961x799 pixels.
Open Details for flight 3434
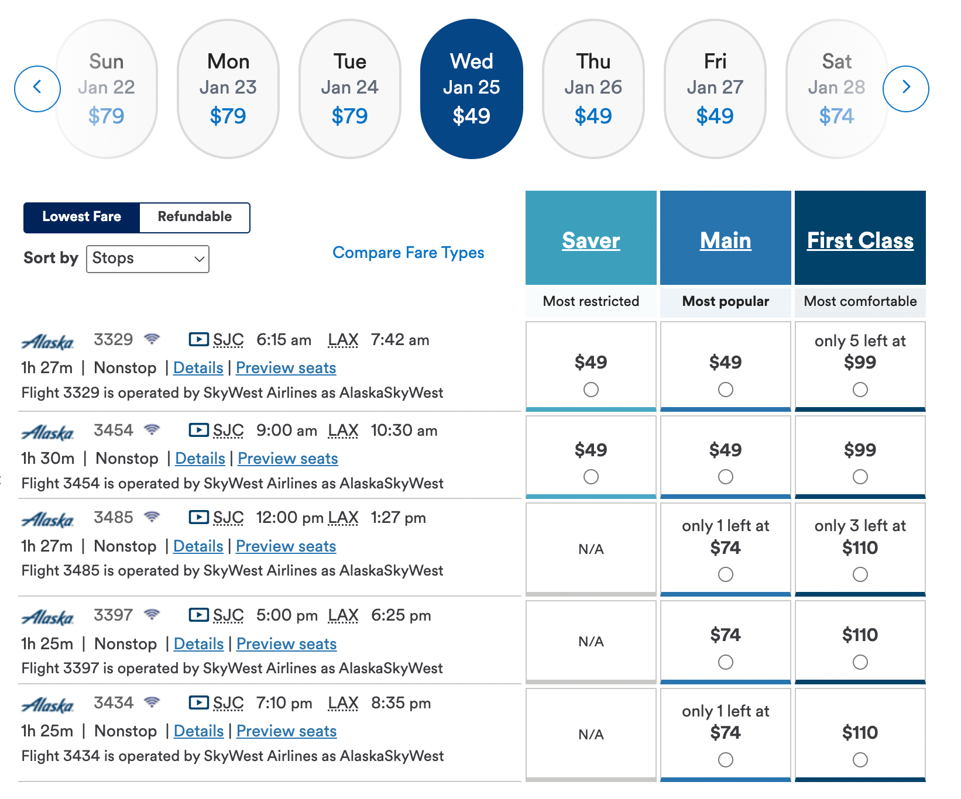tap(199, 731)
